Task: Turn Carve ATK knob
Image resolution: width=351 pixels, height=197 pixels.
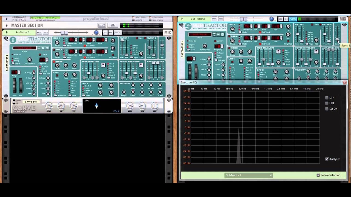Action: [x=142, y=106]
